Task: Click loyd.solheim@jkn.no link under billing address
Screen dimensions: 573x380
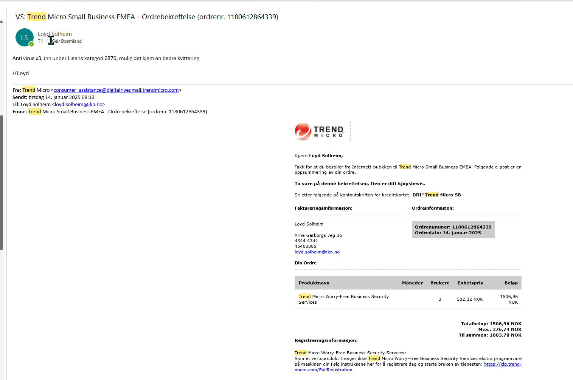Action: (317, 252)
